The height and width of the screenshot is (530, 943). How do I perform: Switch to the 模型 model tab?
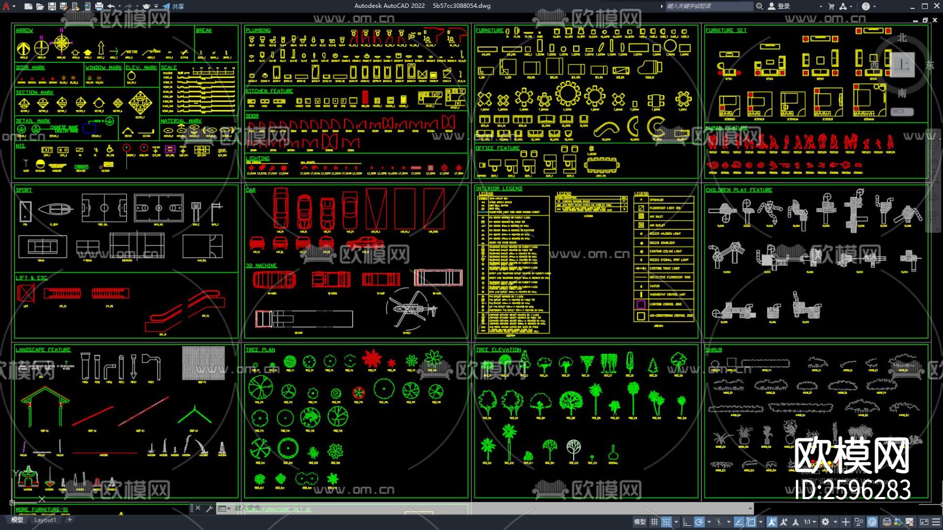tap(17, 520)
